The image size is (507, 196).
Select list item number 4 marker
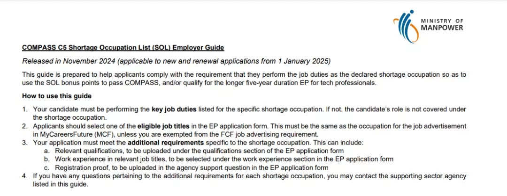(x=24, y=176)
